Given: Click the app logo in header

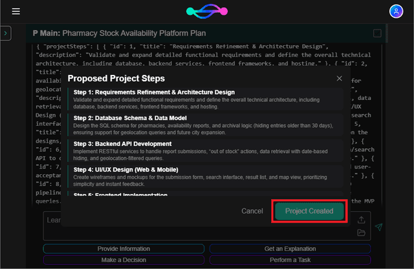Looking at the screenshot, I should [207, 12].
